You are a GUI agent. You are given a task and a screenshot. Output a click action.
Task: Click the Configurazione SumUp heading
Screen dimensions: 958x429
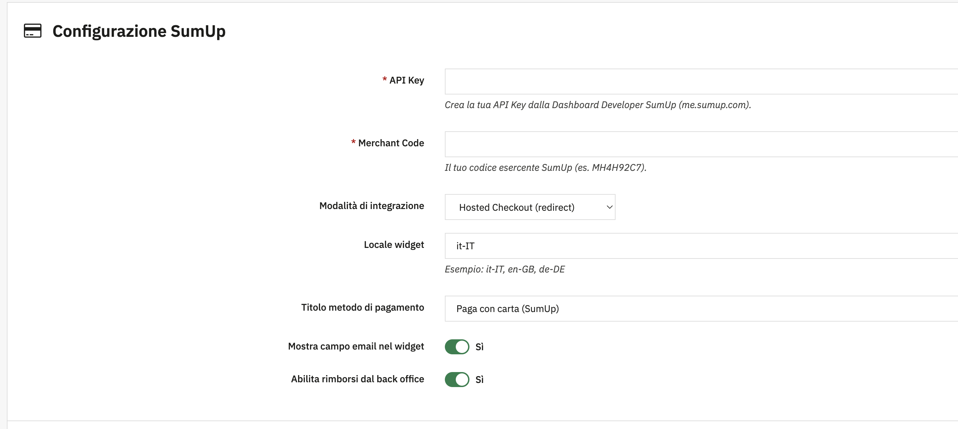(x=139, y=31)
